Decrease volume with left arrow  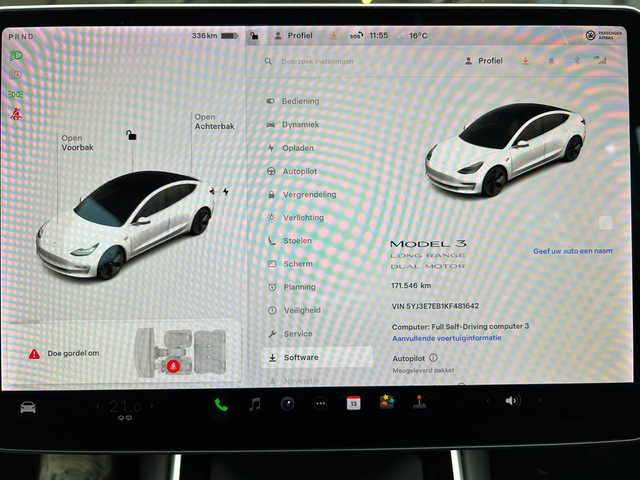tap(487, 401)
